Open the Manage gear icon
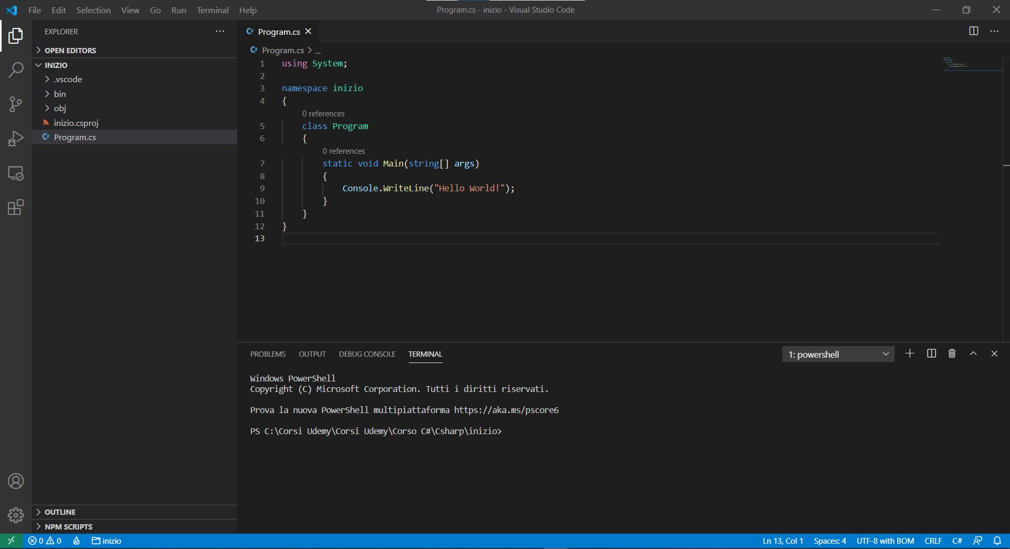This screenshot has width=1010, height=549. point(16,515)
